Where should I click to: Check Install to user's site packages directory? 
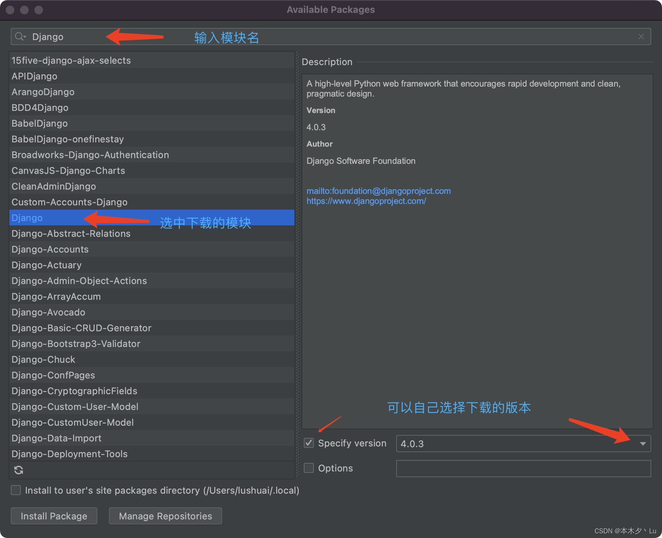[x=16, y=490]
